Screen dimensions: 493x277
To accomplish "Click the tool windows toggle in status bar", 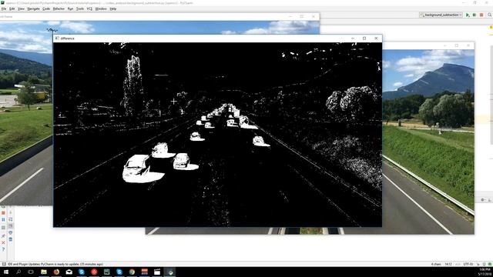I will [x=4, y=264].
